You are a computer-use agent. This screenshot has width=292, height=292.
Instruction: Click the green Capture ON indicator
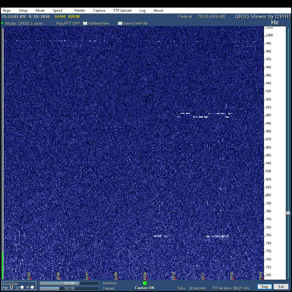coord(145,283)
